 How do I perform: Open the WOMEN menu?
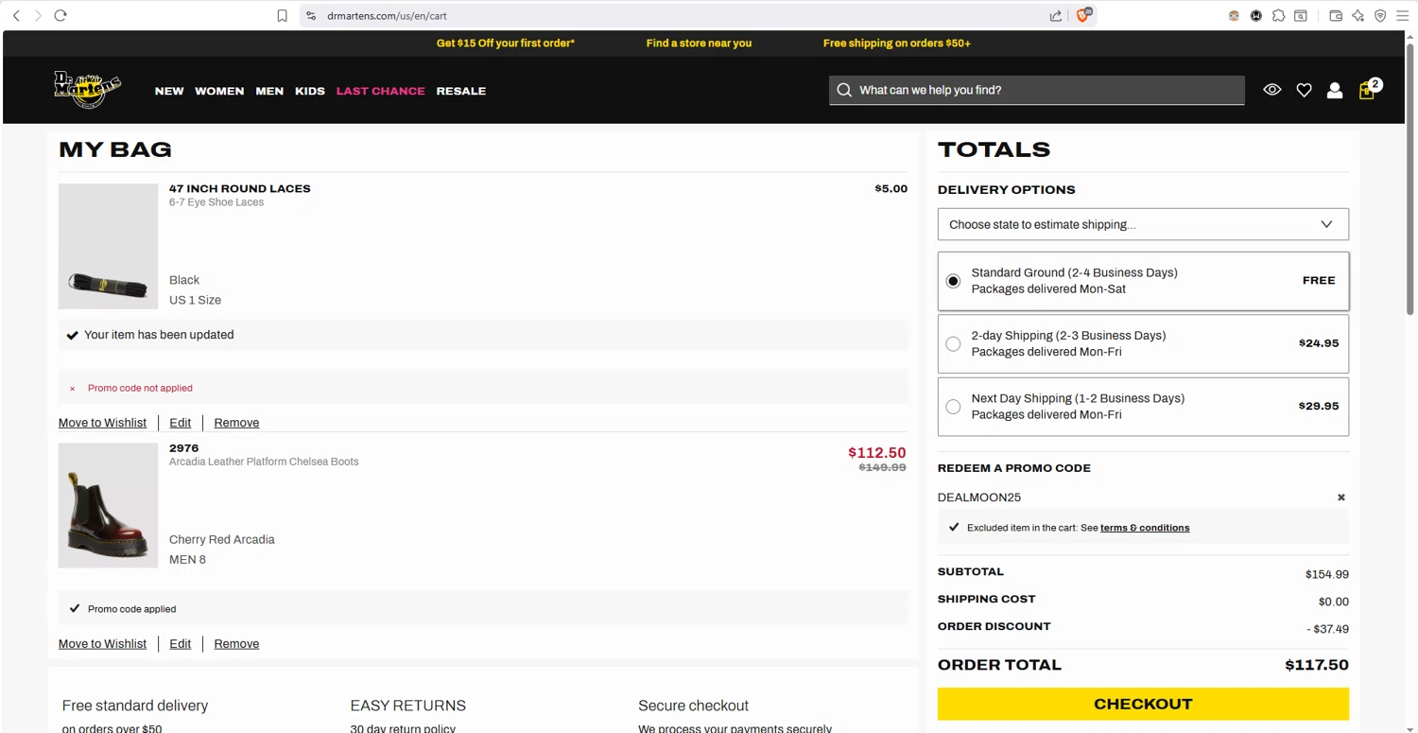coord(219,91)
